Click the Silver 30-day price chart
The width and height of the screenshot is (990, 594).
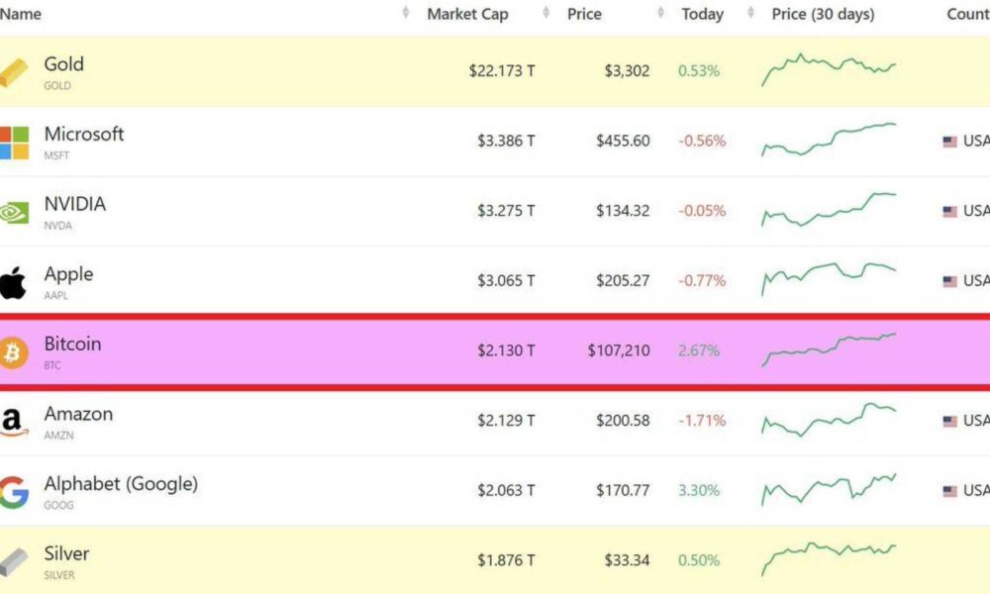tap(829, 559)
